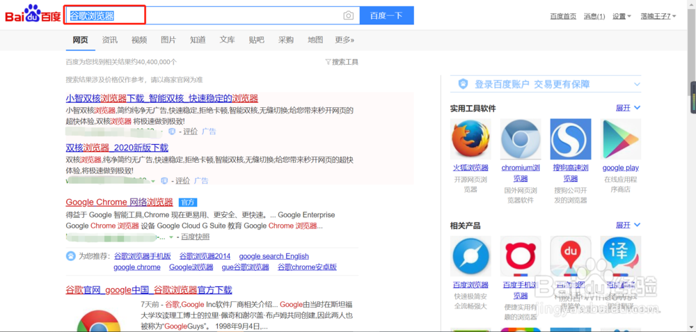Open the Baidu Maps icon

(571, 256)
